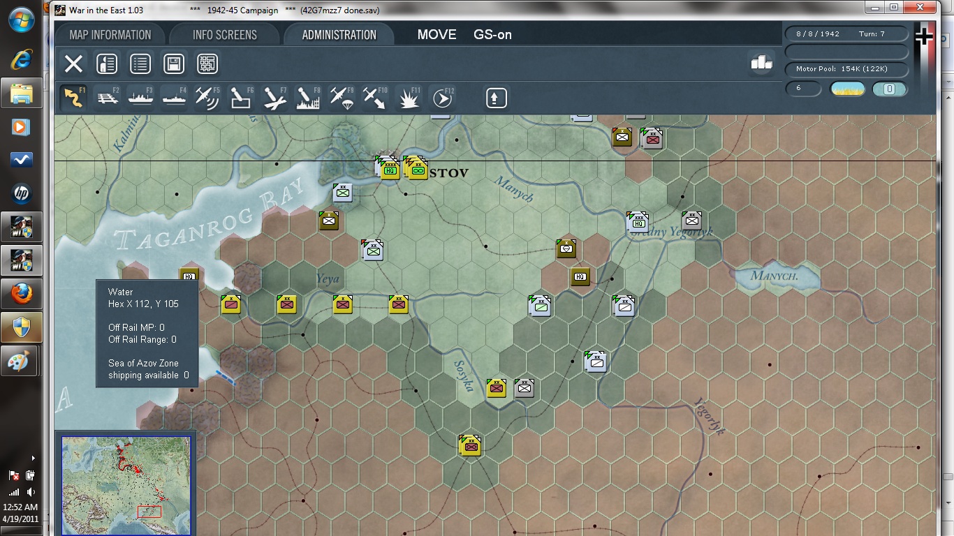The height and width of the screenshot is (536, 954).
Task: Select the green HQ stack left of Rostov label
Action: pyautogui.click(x=390, y=169)
